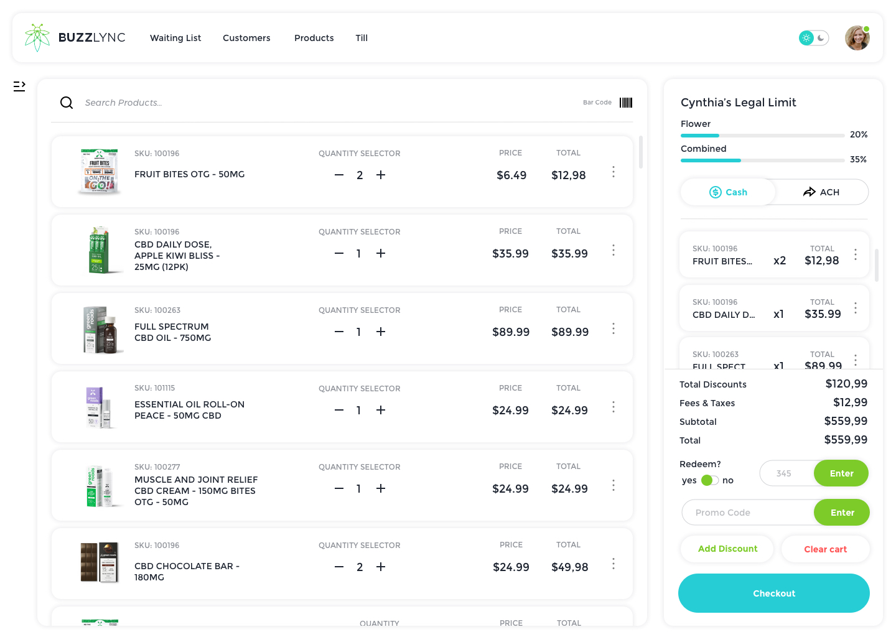Open options for Essential Oil Roll-On row
The width and height of the screenshot is (896, 637).
click(x=614, y=407)
